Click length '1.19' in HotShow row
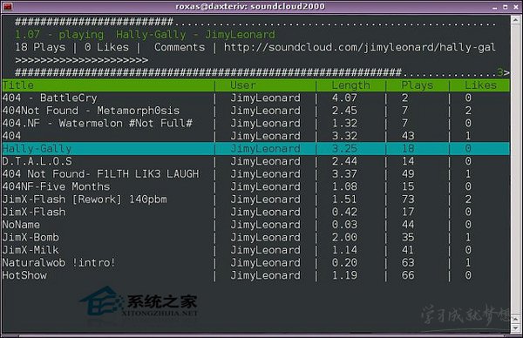 (x=344, y=275)
